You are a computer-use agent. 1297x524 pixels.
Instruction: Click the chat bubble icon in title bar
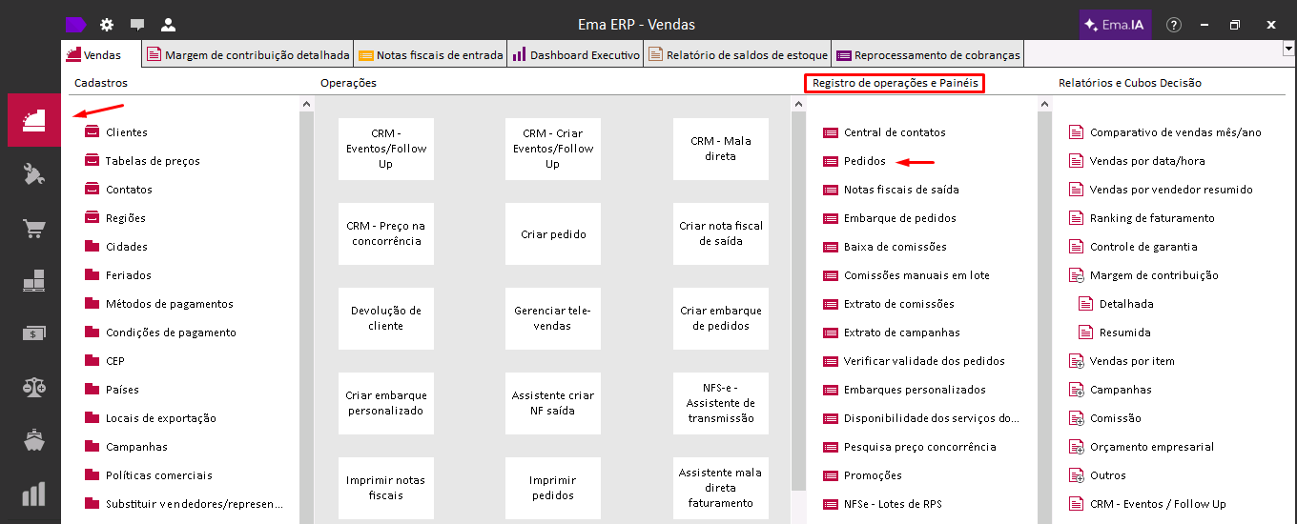(x=137, y=25)
